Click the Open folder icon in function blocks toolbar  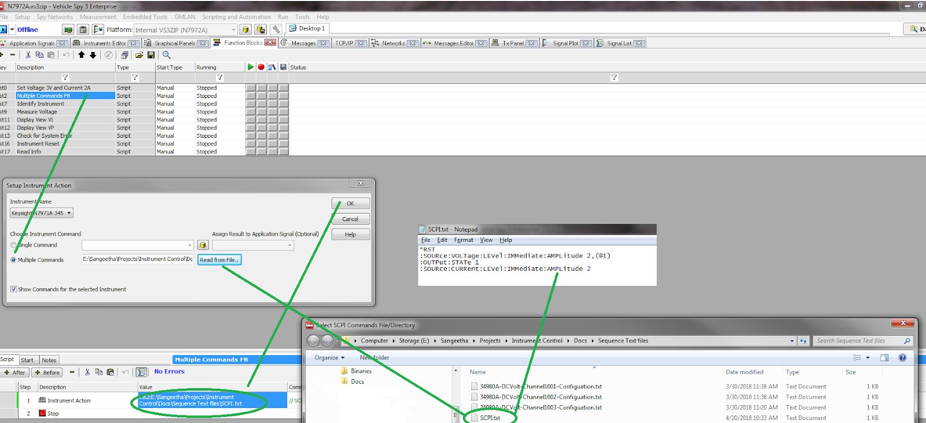point(139,55)
